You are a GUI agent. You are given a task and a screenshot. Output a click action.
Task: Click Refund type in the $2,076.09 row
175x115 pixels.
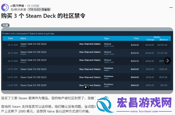[x=108, y=44]
